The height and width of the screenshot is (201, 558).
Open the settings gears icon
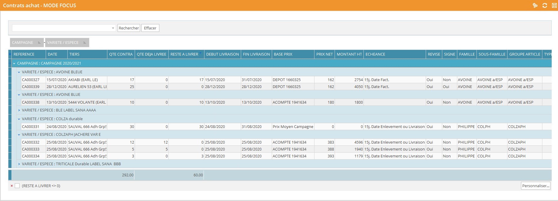point(535,5)
